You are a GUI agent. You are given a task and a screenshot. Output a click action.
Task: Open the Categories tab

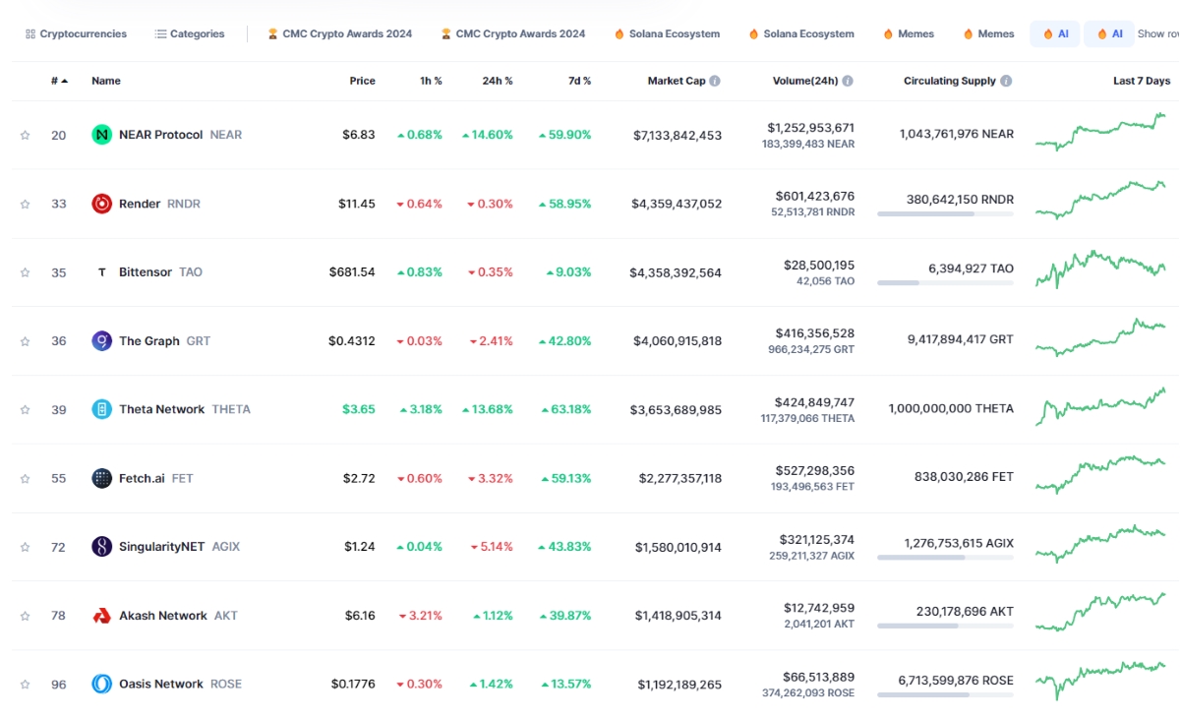(x=189, y=34)
